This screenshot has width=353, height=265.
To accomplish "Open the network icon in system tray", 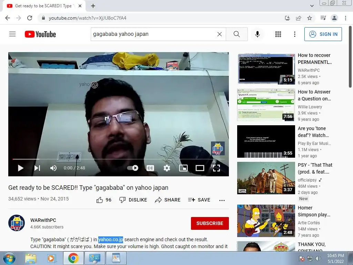I will [x=310, y=258].
